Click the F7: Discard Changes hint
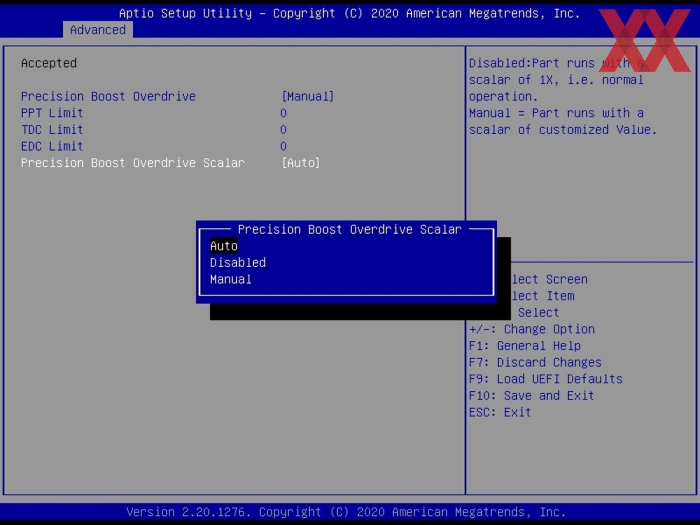The image size is (700, 525). pos(535,362)
